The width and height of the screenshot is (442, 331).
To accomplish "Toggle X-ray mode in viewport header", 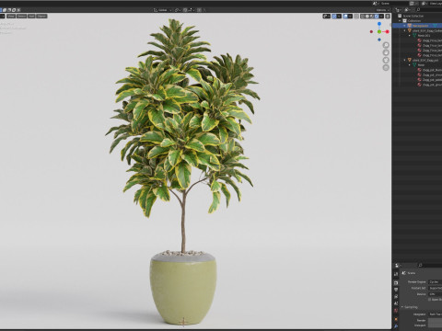I will tap(356, 16).
